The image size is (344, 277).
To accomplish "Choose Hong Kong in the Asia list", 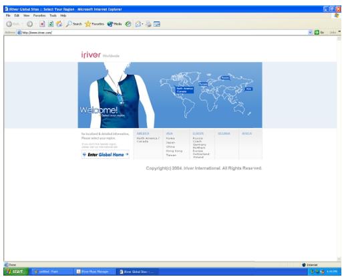I will click(x=174, y=151).
